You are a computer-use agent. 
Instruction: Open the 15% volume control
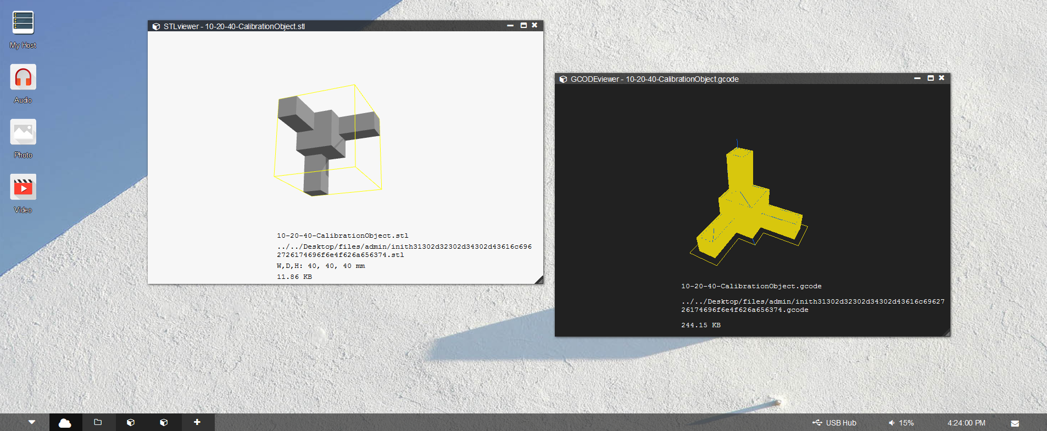(x=901, y=423)
